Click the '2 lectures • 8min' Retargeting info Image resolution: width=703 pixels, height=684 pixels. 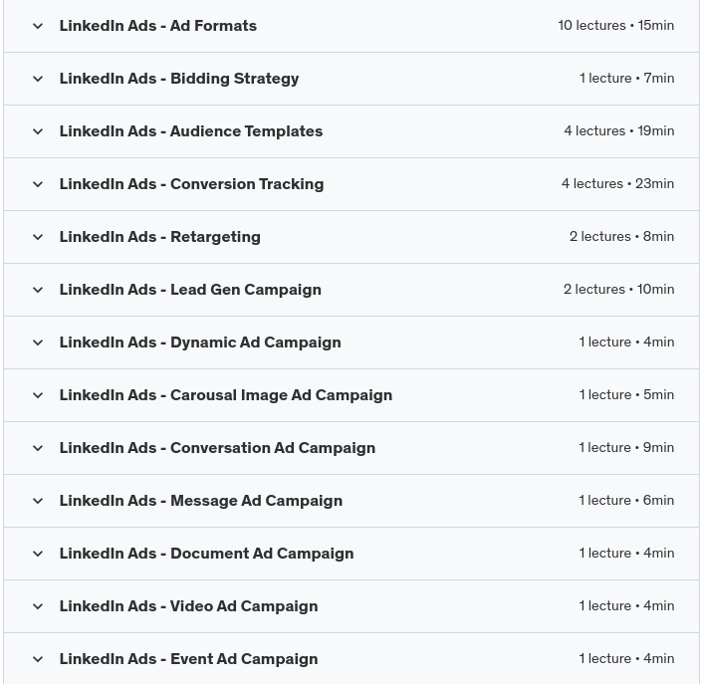[x=621, y=237]
